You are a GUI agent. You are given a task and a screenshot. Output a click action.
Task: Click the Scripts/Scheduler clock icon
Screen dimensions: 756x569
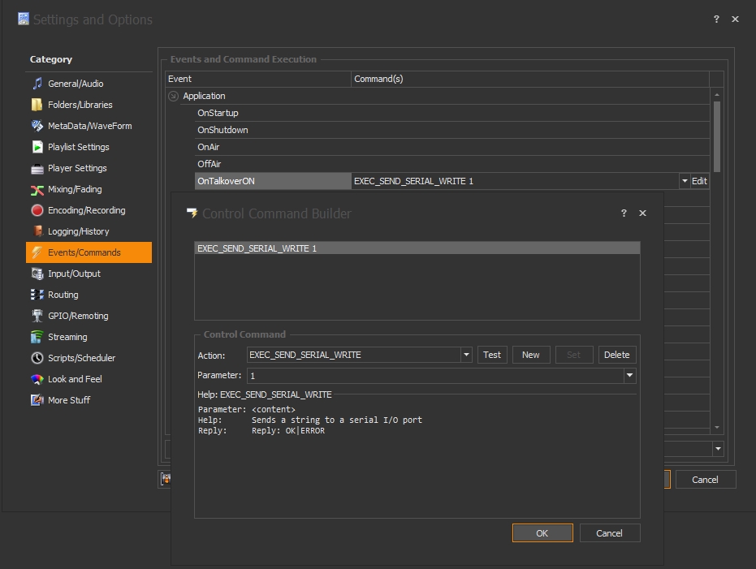[x=37, y=358]
